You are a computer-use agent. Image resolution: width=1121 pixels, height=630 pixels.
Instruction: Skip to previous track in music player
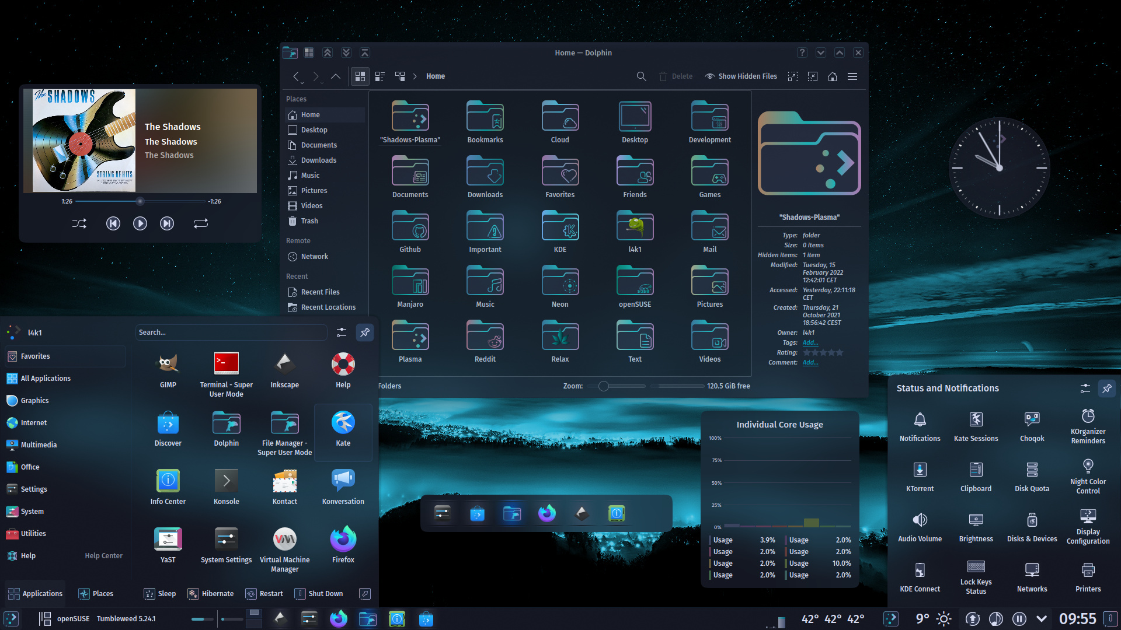click(x=113, y=223)
